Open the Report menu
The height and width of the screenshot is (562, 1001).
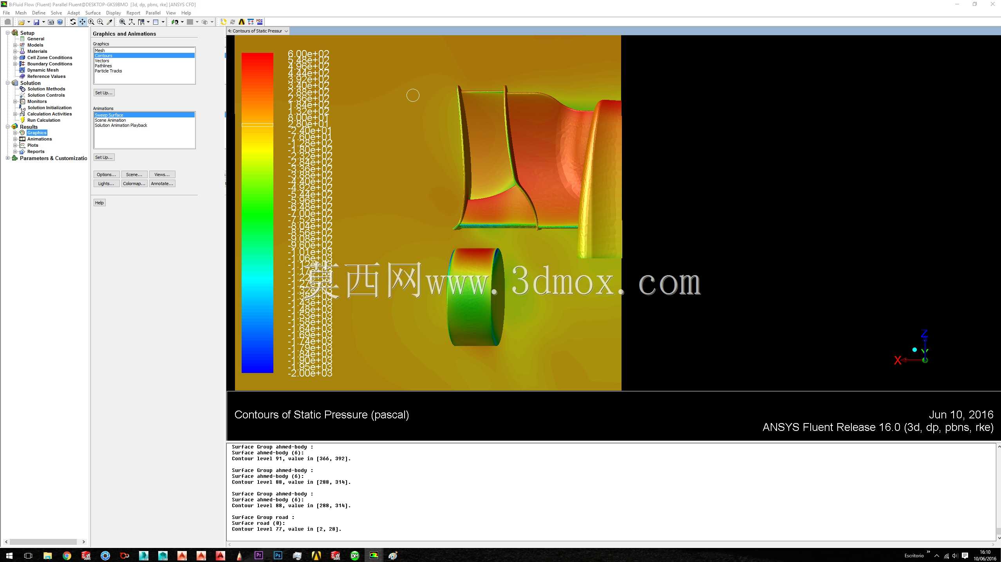click(133, 13)
